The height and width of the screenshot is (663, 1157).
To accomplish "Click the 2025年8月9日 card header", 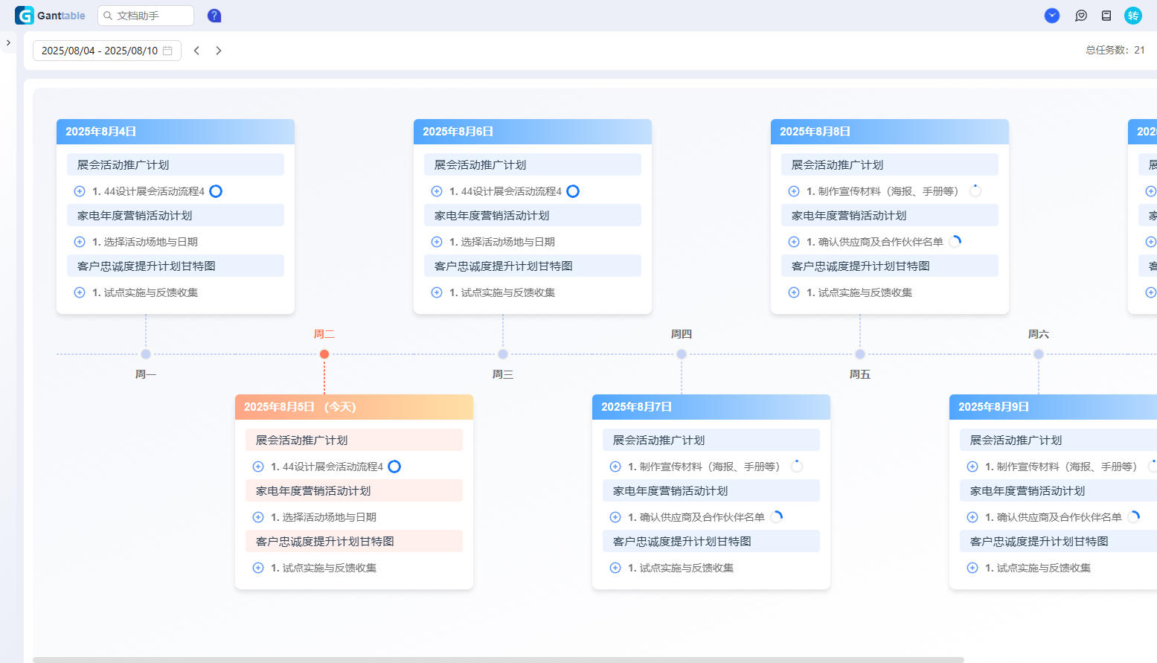I will 1053,407.
